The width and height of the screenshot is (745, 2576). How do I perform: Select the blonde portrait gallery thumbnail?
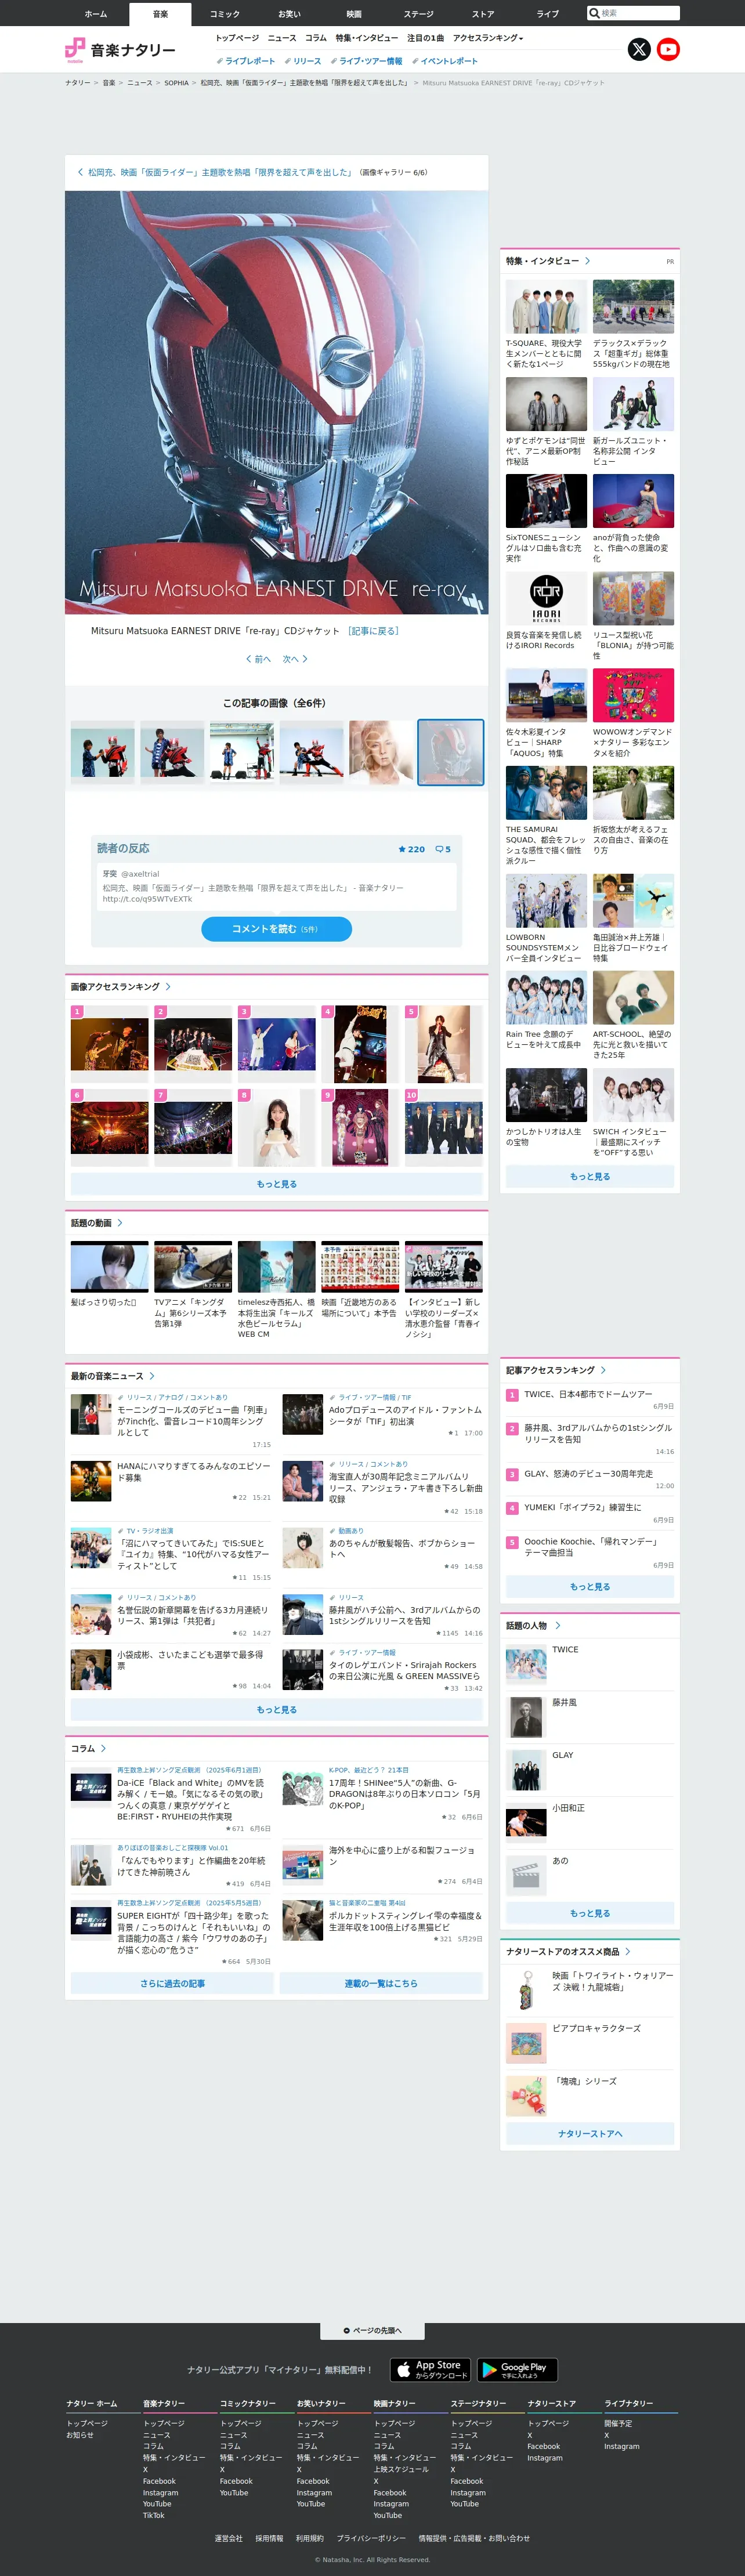coord(381,752)
